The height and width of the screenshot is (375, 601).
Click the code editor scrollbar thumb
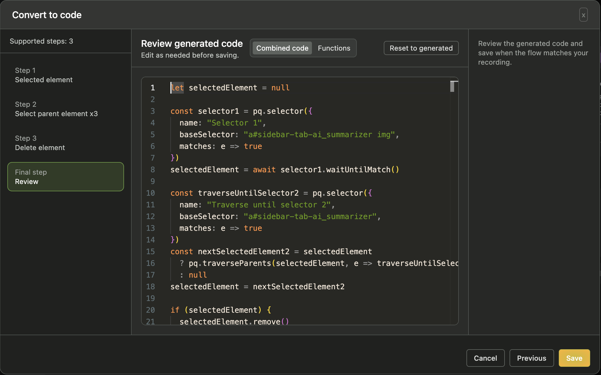tap(452, 87)
